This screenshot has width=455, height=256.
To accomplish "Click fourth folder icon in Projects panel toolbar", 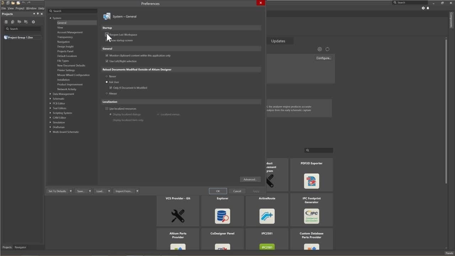I will coord(26,22).
